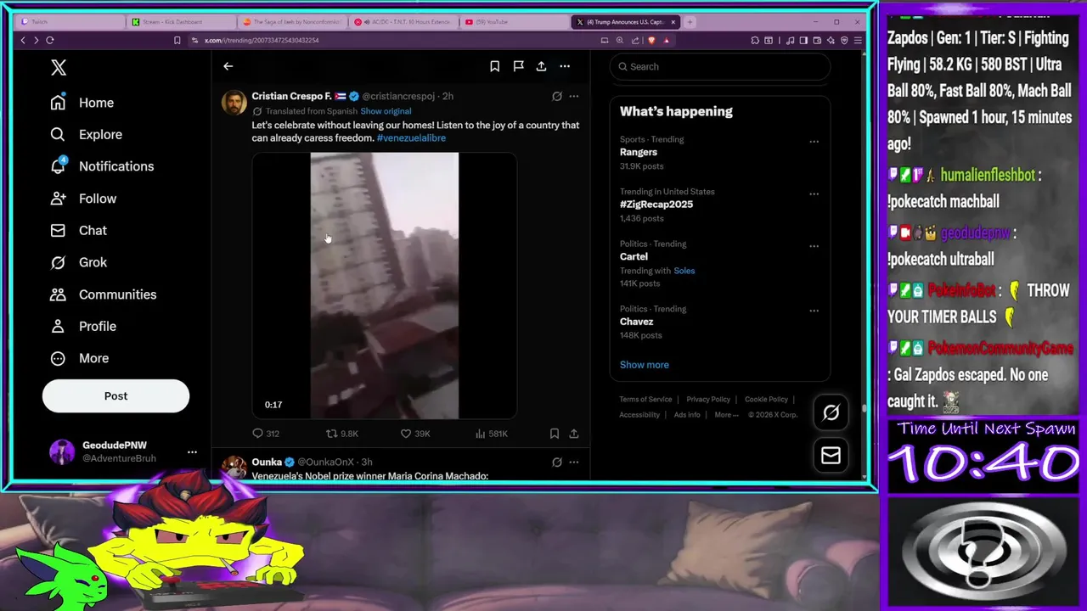Click Ounka's profile avatar
The width and height of the screenshot is (1087, 611).
(x=234, y=468)
